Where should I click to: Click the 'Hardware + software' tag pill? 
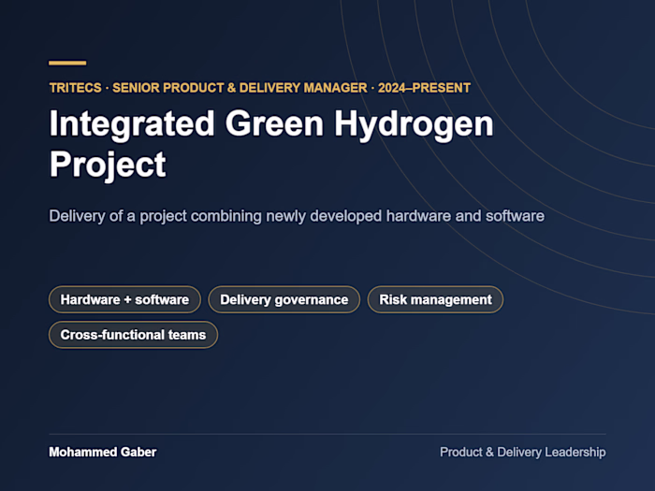124,299
